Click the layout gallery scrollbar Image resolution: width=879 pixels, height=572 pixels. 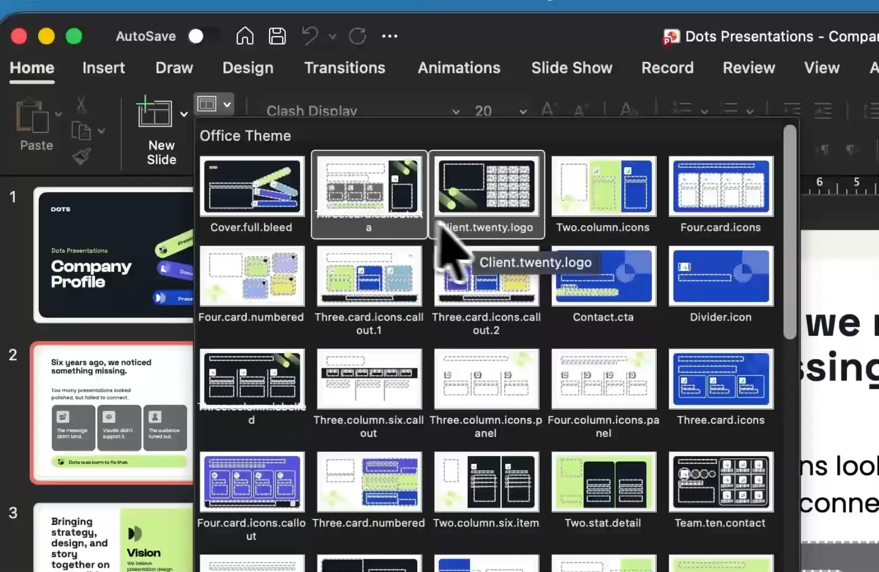tap(790, 232)
